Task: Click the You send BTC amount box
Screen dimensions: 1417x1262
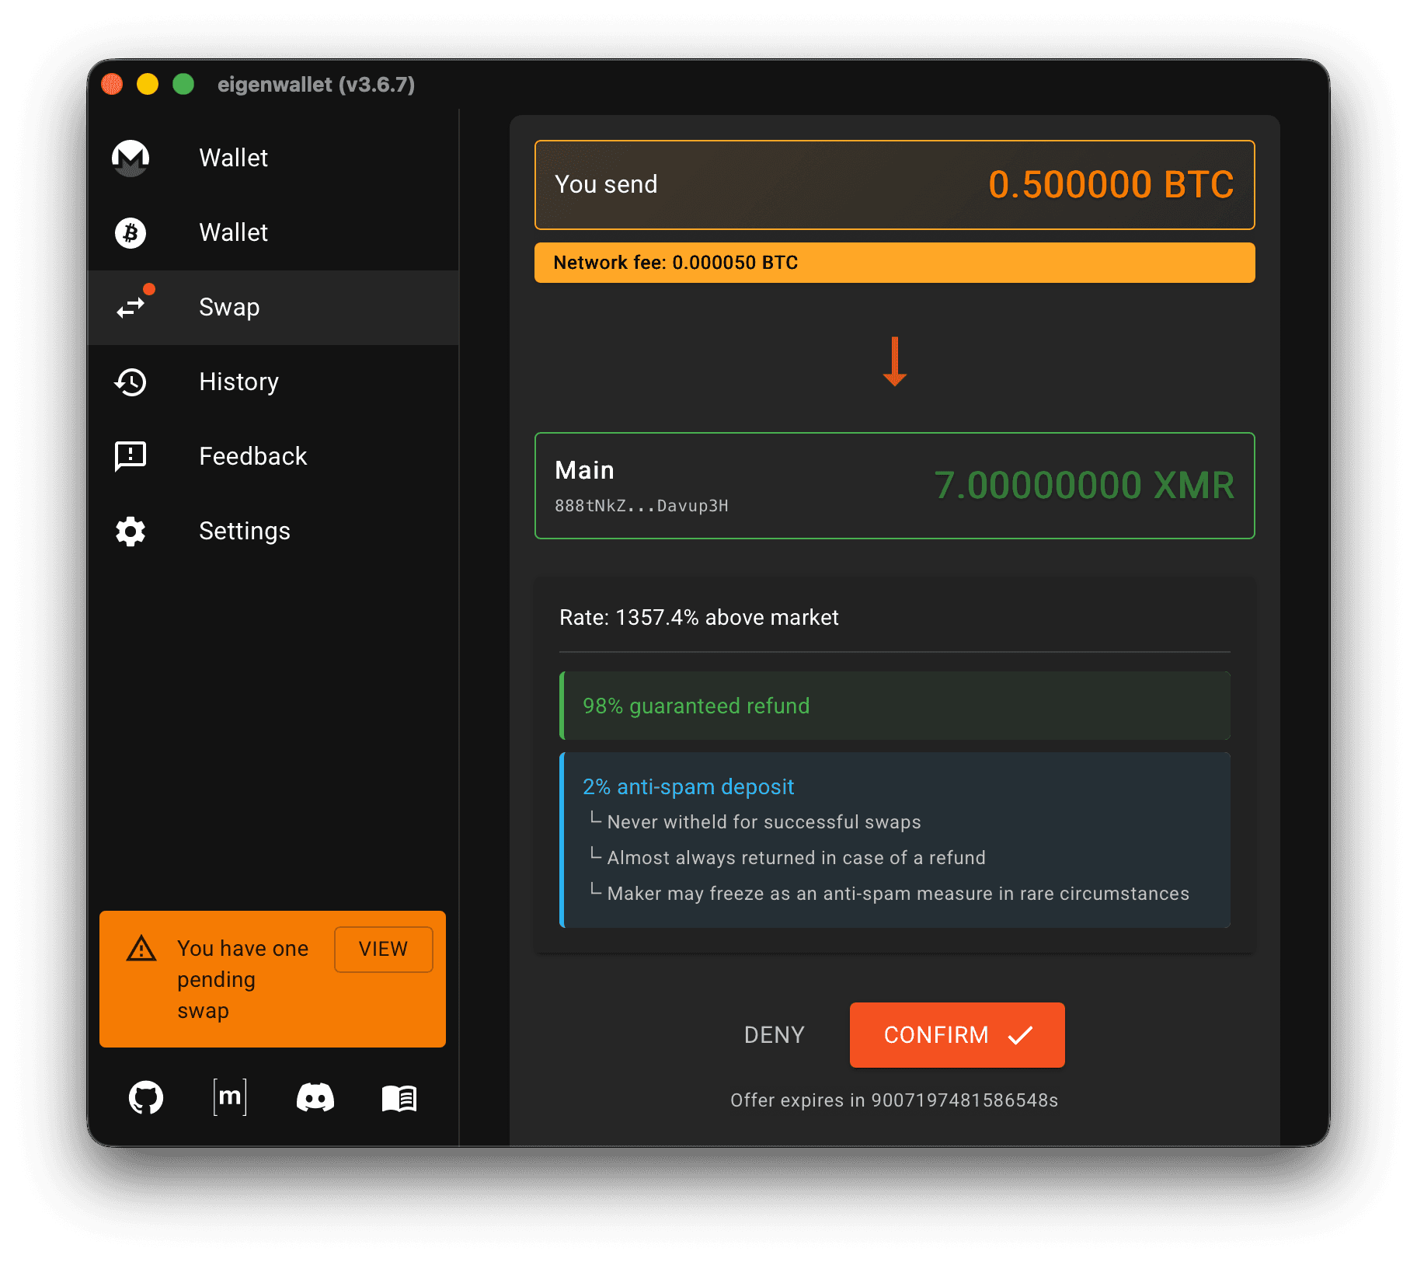Action: tap(894, 185)
